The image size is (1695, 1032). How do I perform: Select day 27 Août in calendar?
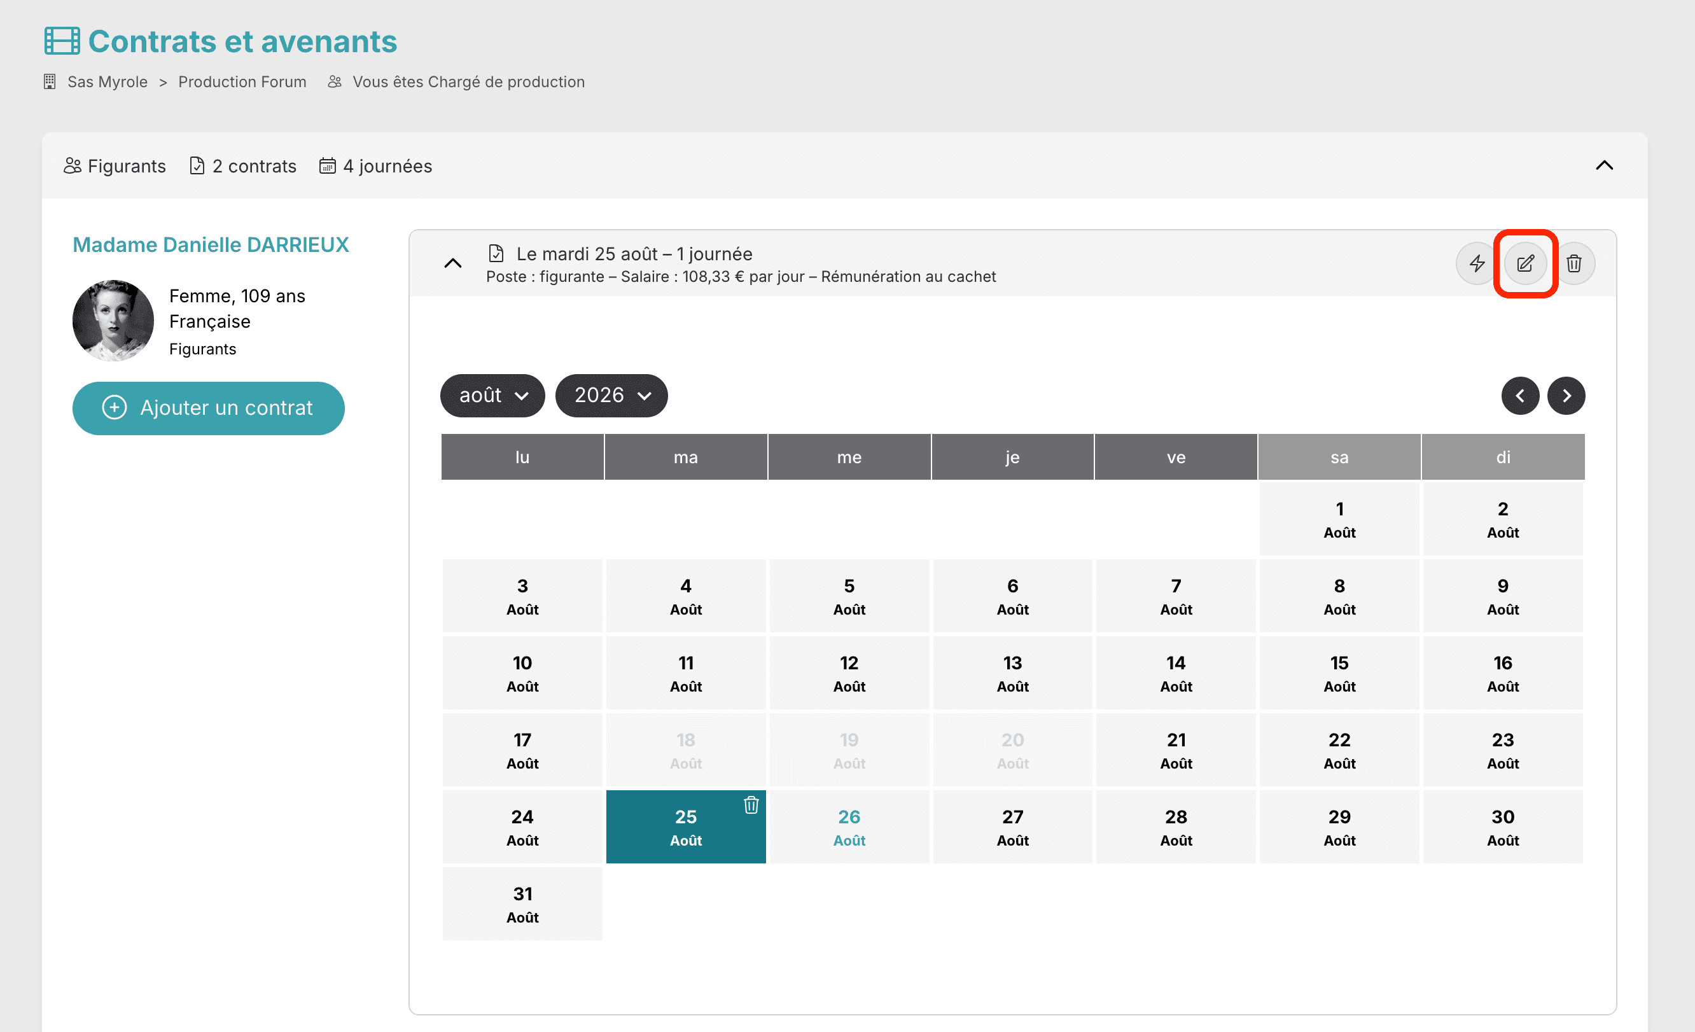1012,826
